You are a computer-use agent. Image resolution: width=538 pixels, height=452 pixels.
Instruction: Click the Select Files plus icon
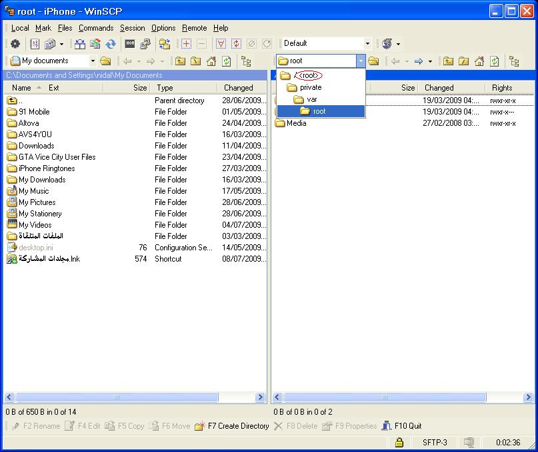click(186, 44)
